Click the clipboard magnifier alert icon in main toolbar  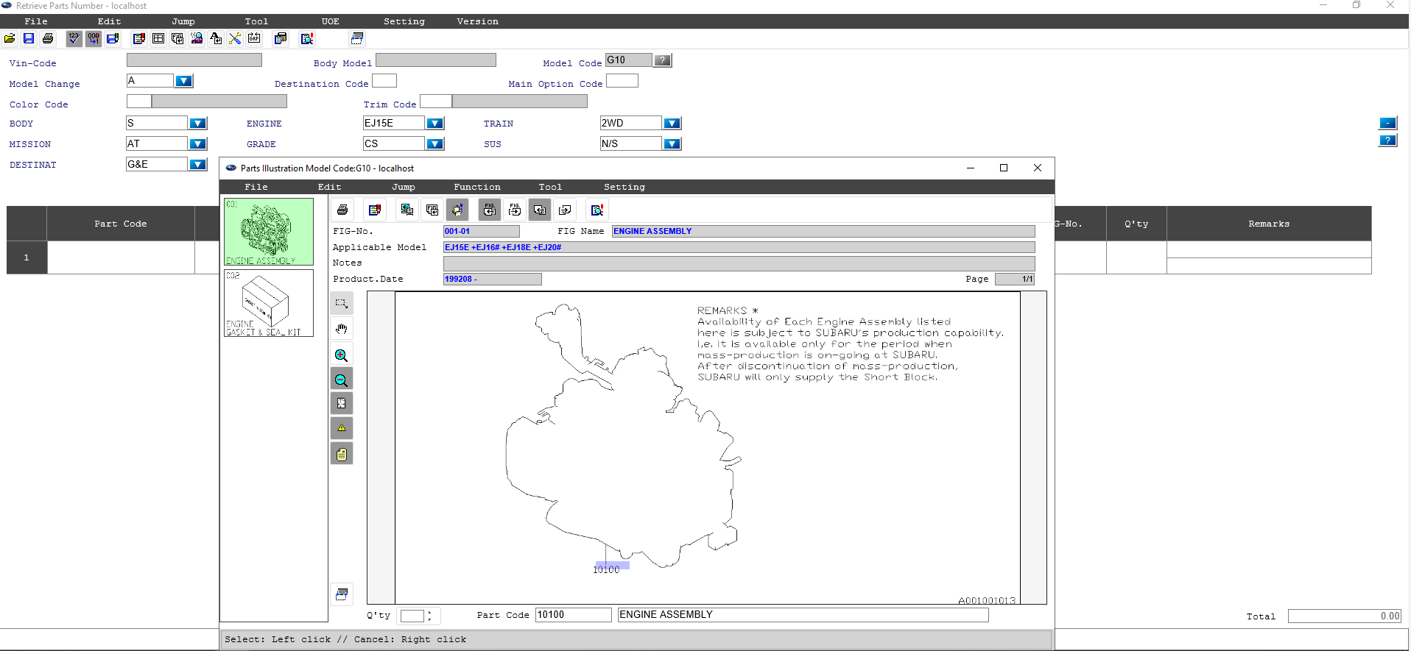pos(307,38)
